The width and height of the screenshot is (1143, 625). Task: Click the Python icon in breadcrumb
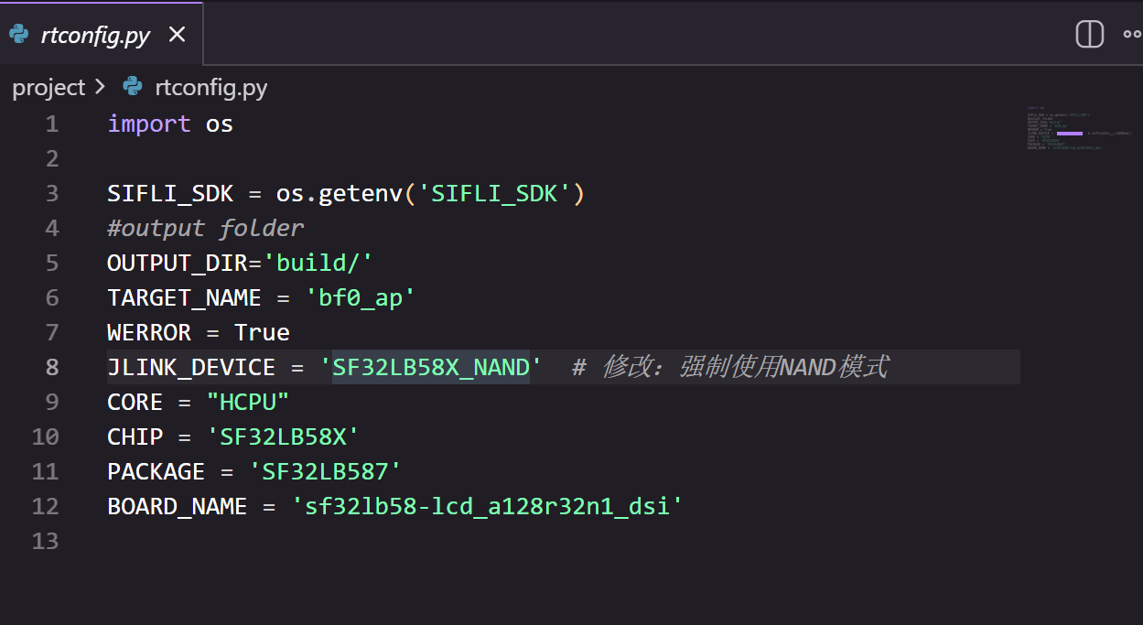pyautogui.click(x=133, y=88)
